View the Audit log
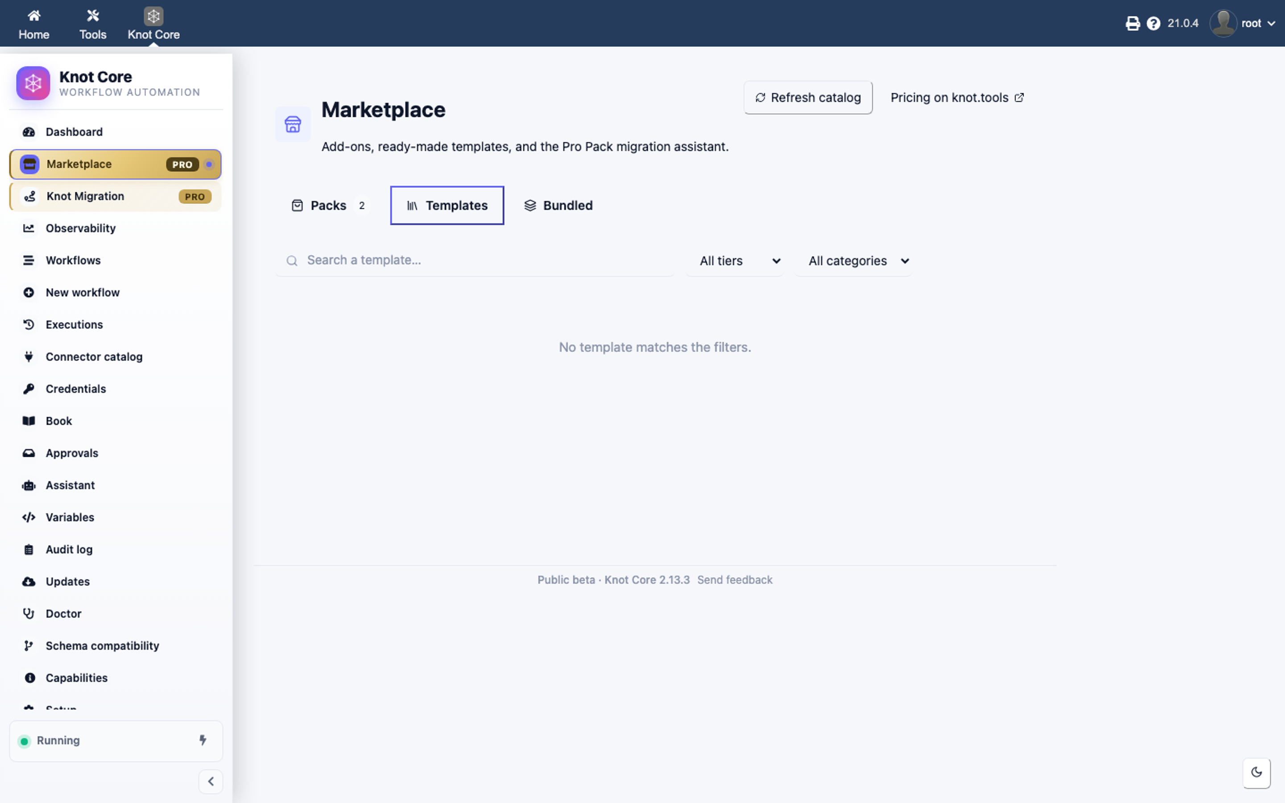The image size is (1285, 803). pos(115,550)
